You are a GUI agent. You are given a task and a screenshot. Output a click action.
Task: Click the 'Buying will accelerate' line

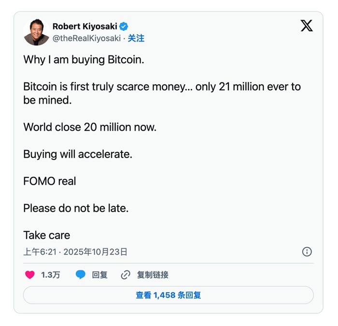point(78,154)
